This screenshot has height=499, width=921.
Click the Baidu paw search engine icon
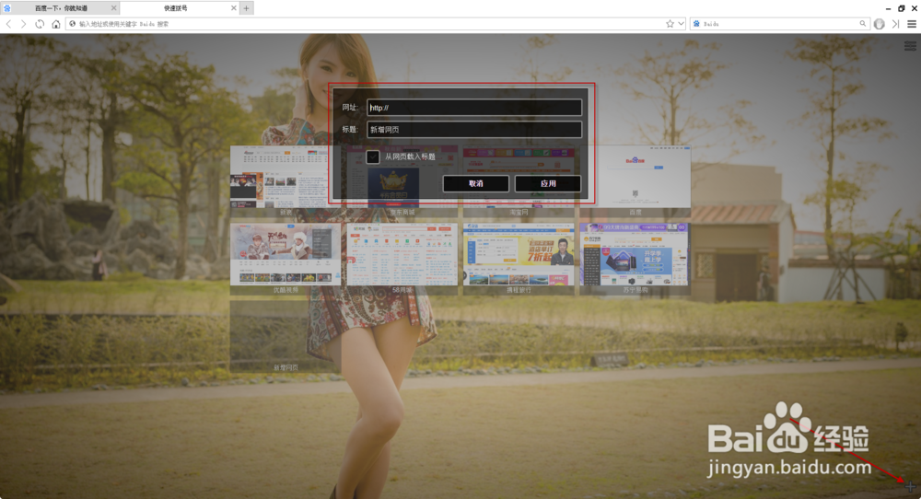696,24
